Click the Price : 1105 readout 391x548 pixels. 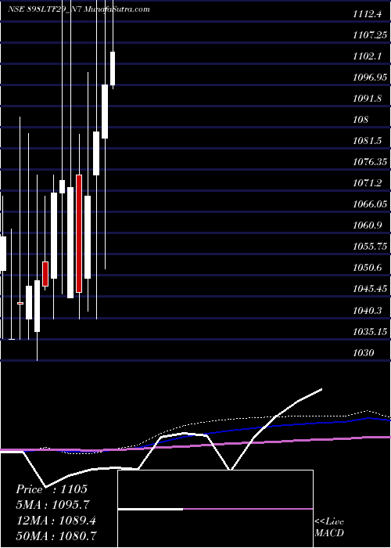[x=52, y=489]
